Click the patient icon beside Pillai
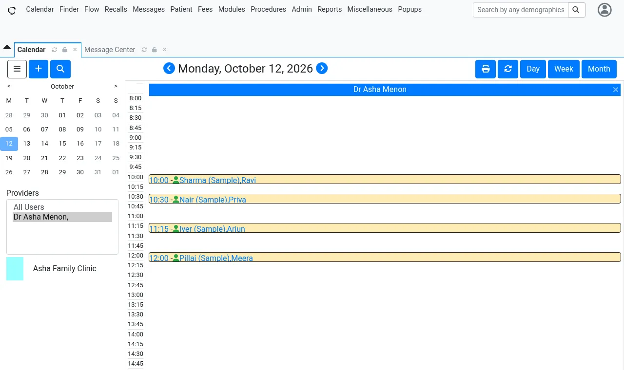 (176, 258)
